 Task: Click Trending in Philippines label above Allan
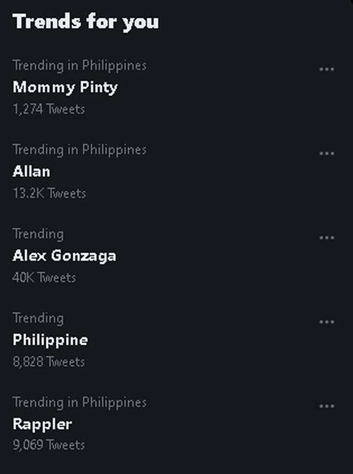click(x=79, y=150)
